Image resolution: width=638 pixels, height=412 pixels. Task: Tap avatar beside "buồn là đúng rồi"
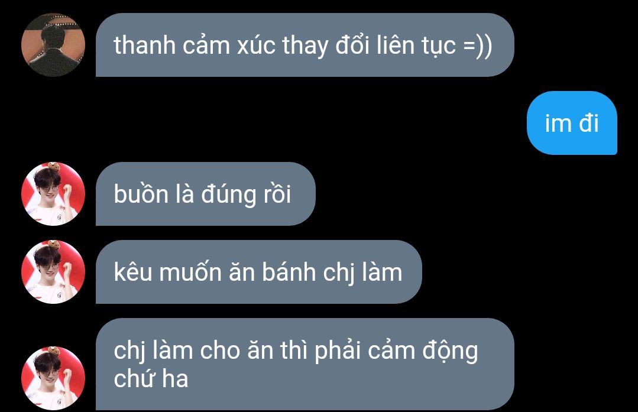point(53,194)
